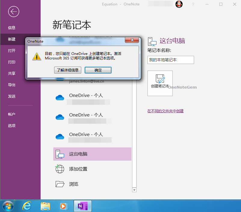The image size is (241, 212).
Task: Open the 选项 menu item
Action: click(12, 126)
